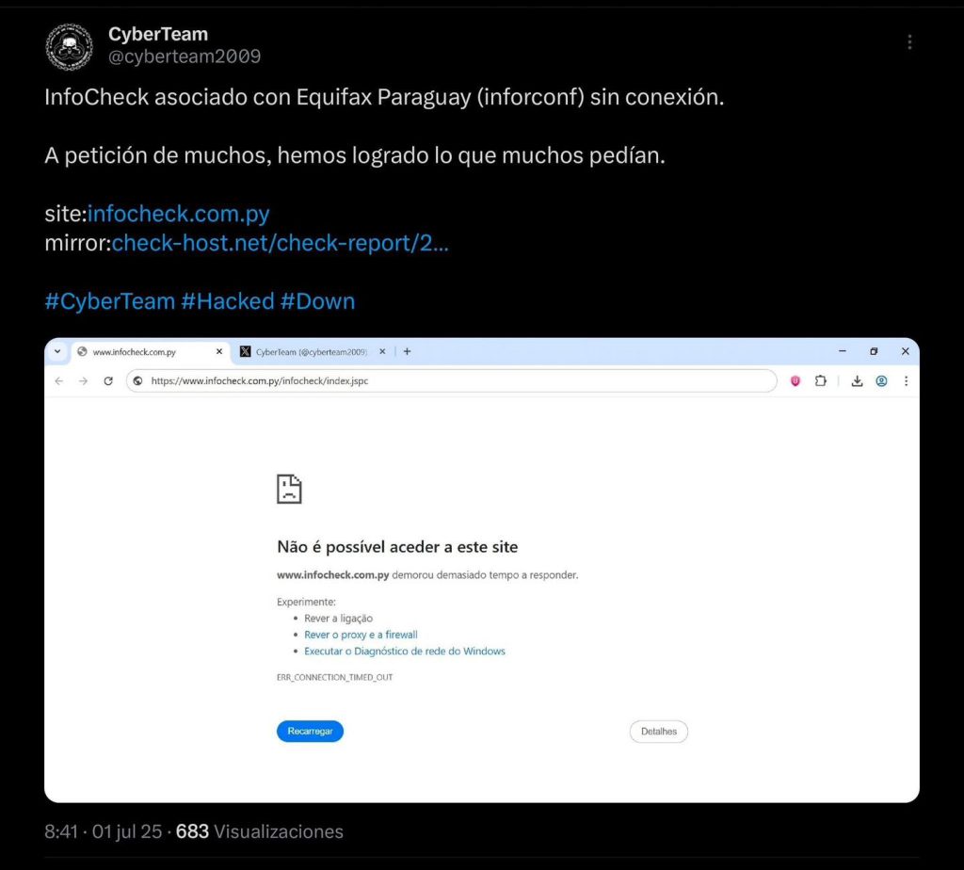Screen dimensions: 964x870
Task: Open the browser extensions puzzle icon
Action: coord(820,381)
